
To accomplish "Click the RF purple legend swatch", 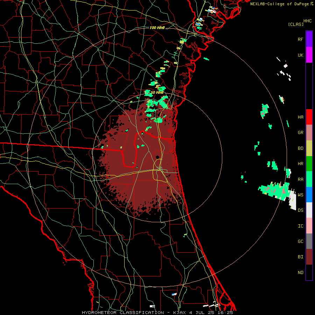I will (x=309, y=39).
